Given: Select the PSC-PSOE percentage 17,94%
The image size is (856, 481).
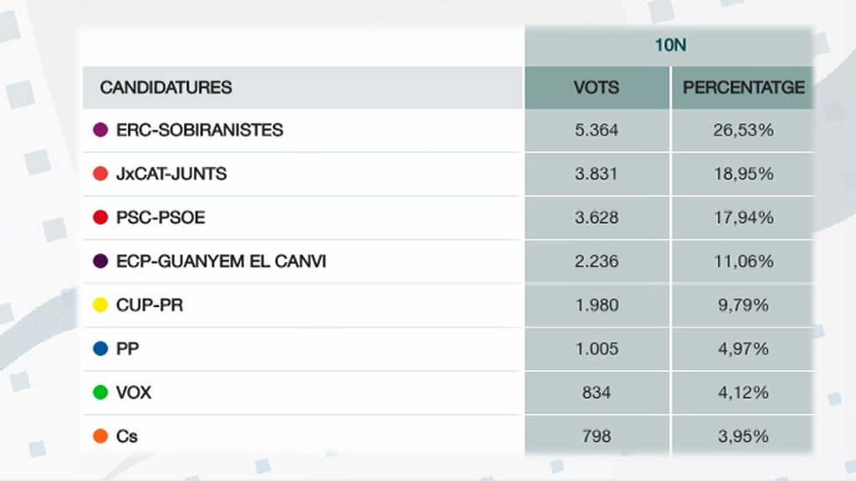Looking at the screenshot, I should tap(743, 217).
